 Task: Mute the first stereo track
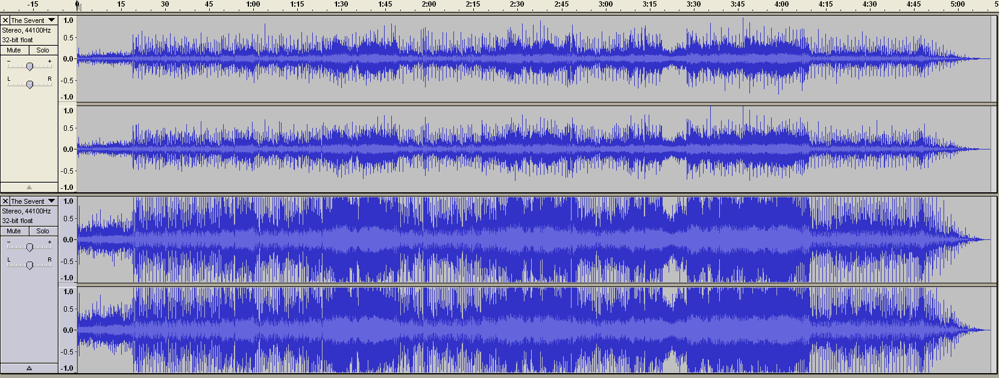tap(14, 51)
